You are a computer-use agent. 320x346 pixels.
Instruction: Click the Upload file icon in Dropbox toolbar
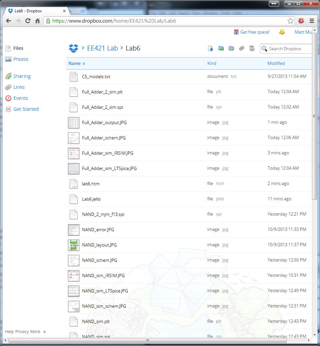(210, 48)
